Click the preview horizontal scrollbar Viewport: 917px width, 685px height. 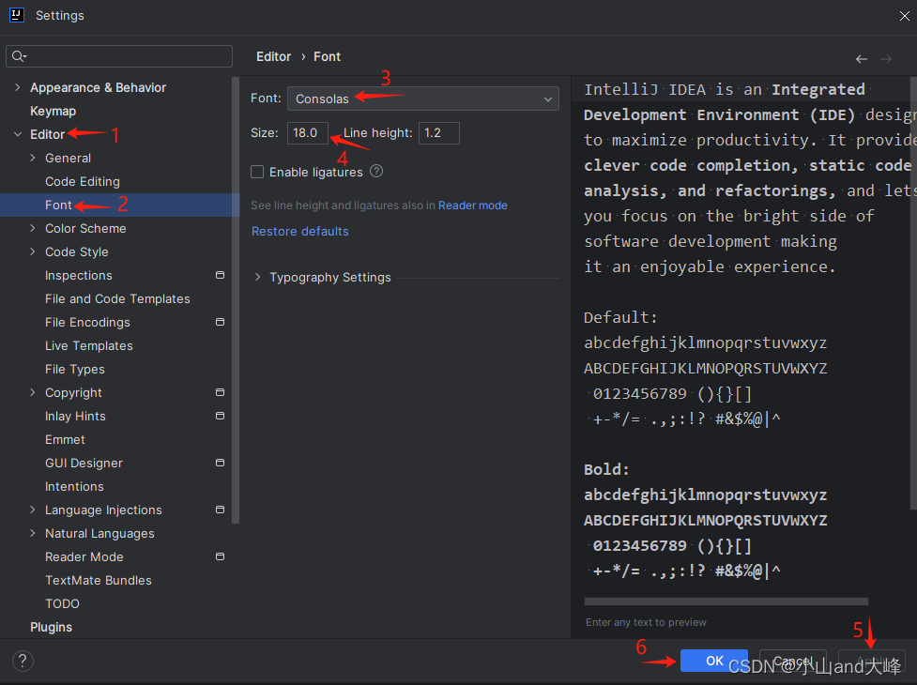[x=726, y=601]
